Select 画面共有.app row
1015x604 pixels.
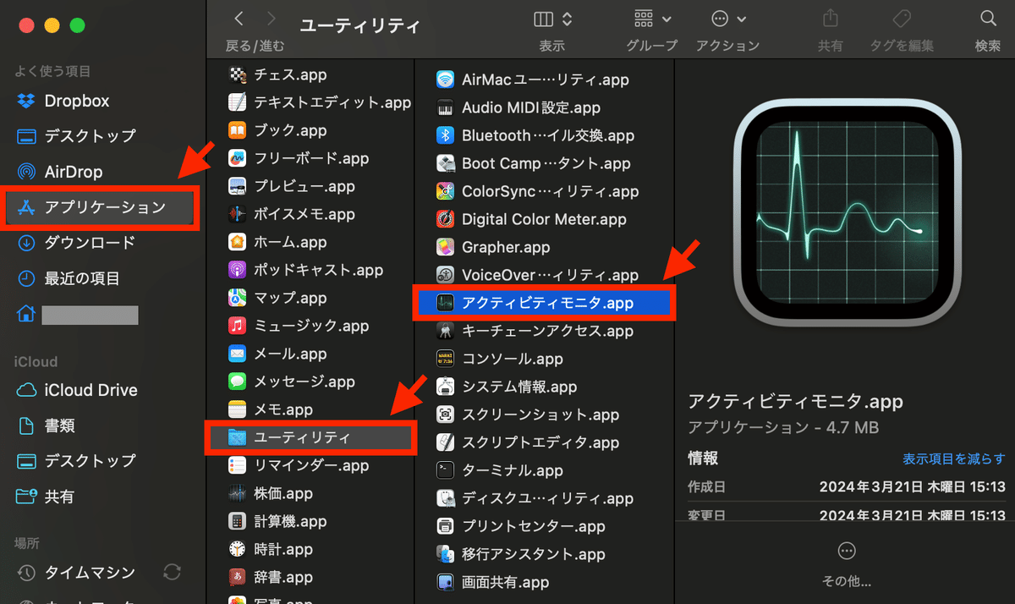pyautogui.click(x=545, y=582)
